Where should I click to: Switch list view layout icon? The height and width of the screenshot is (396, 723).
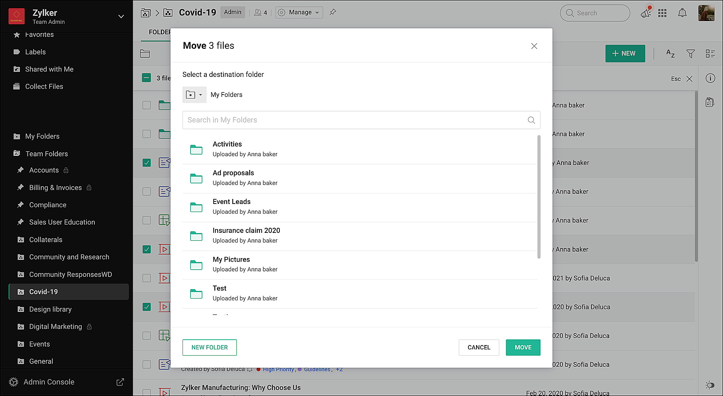710,54
